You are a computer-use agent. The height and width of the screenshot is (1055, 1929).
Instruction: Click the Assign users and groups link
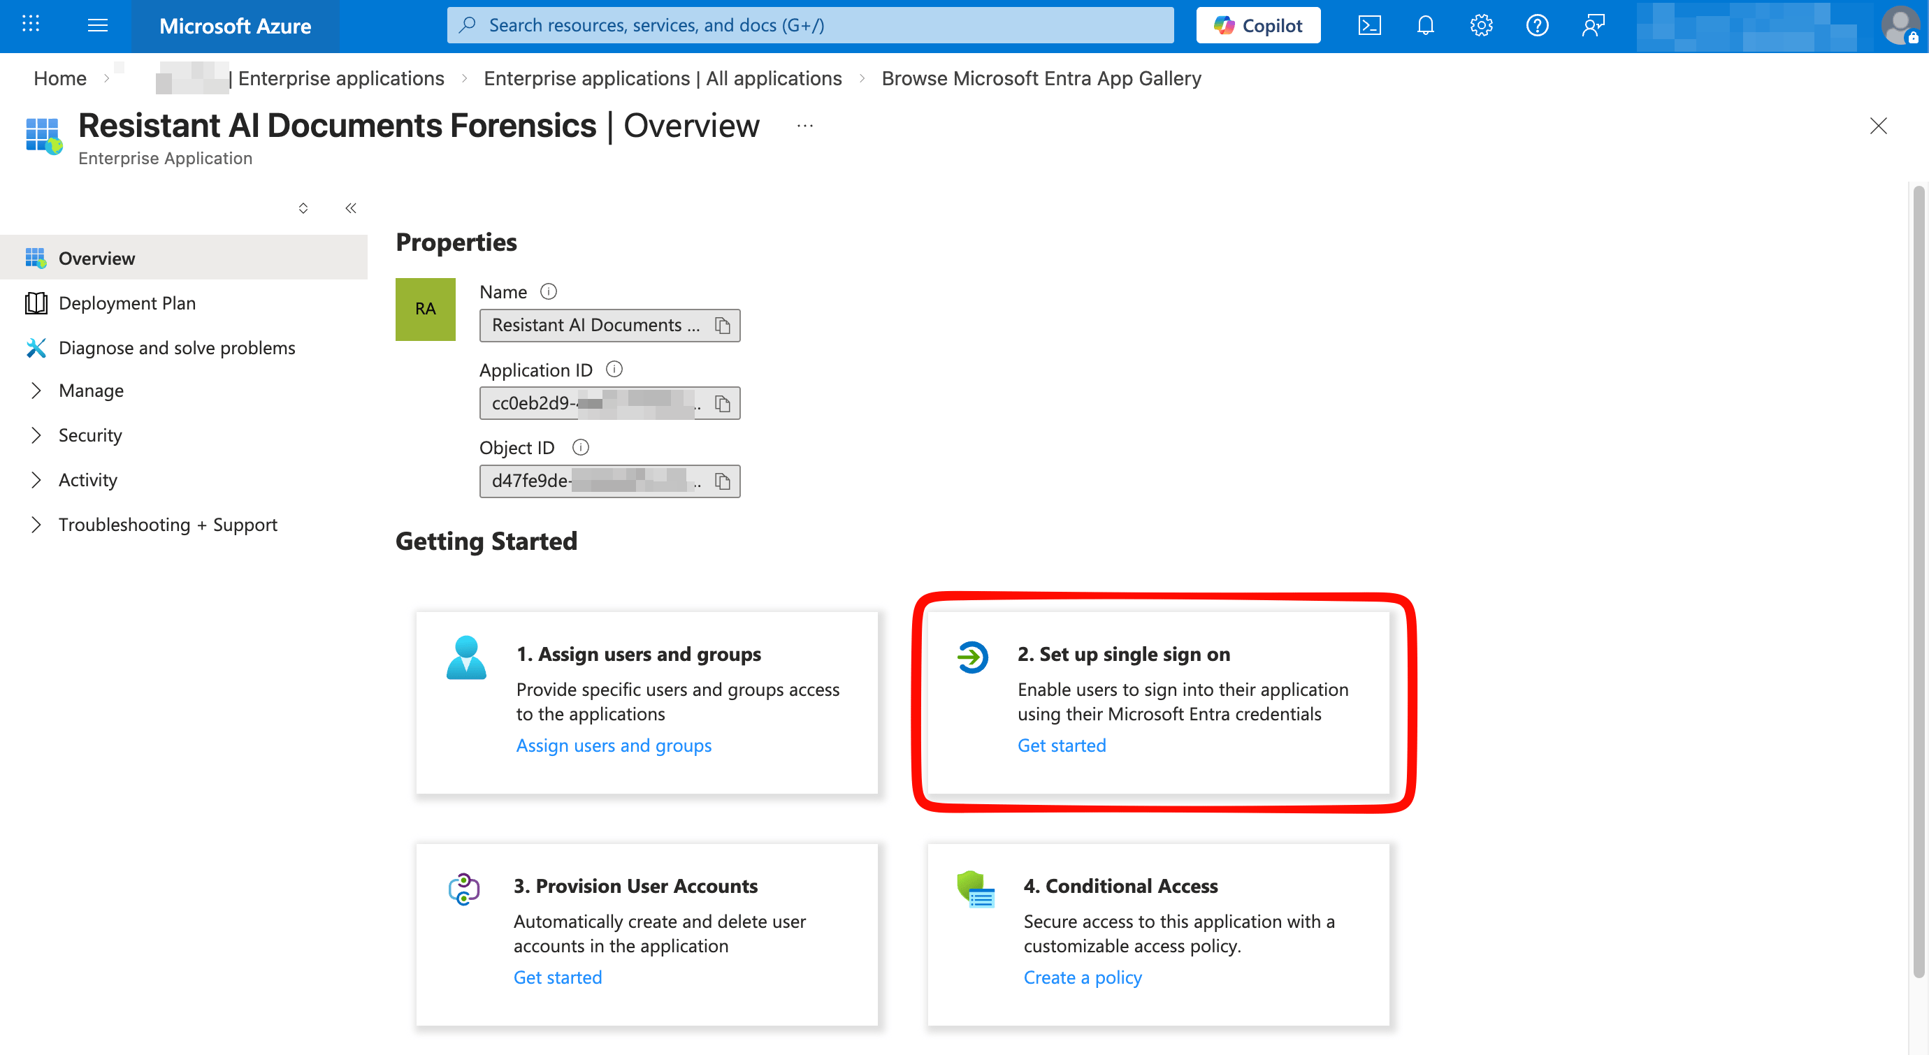614,745
